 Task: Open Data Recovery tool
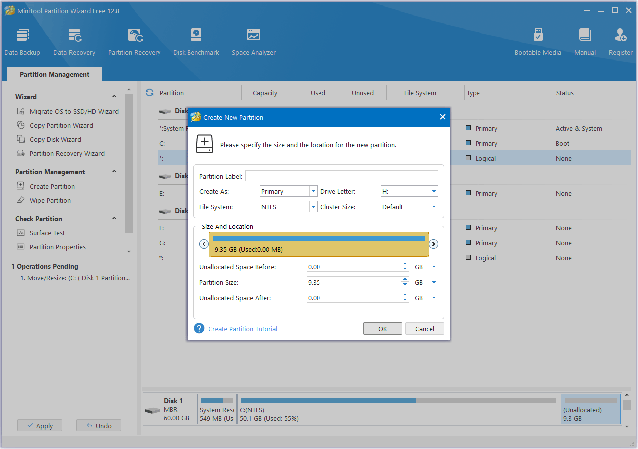coord(74,42)
